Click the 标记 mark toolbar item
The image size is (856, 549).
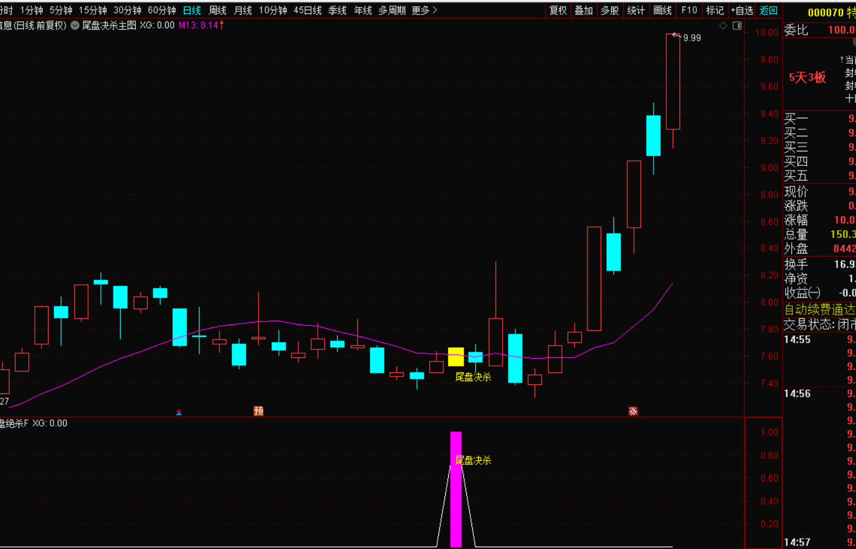click(x=715, y=10)
